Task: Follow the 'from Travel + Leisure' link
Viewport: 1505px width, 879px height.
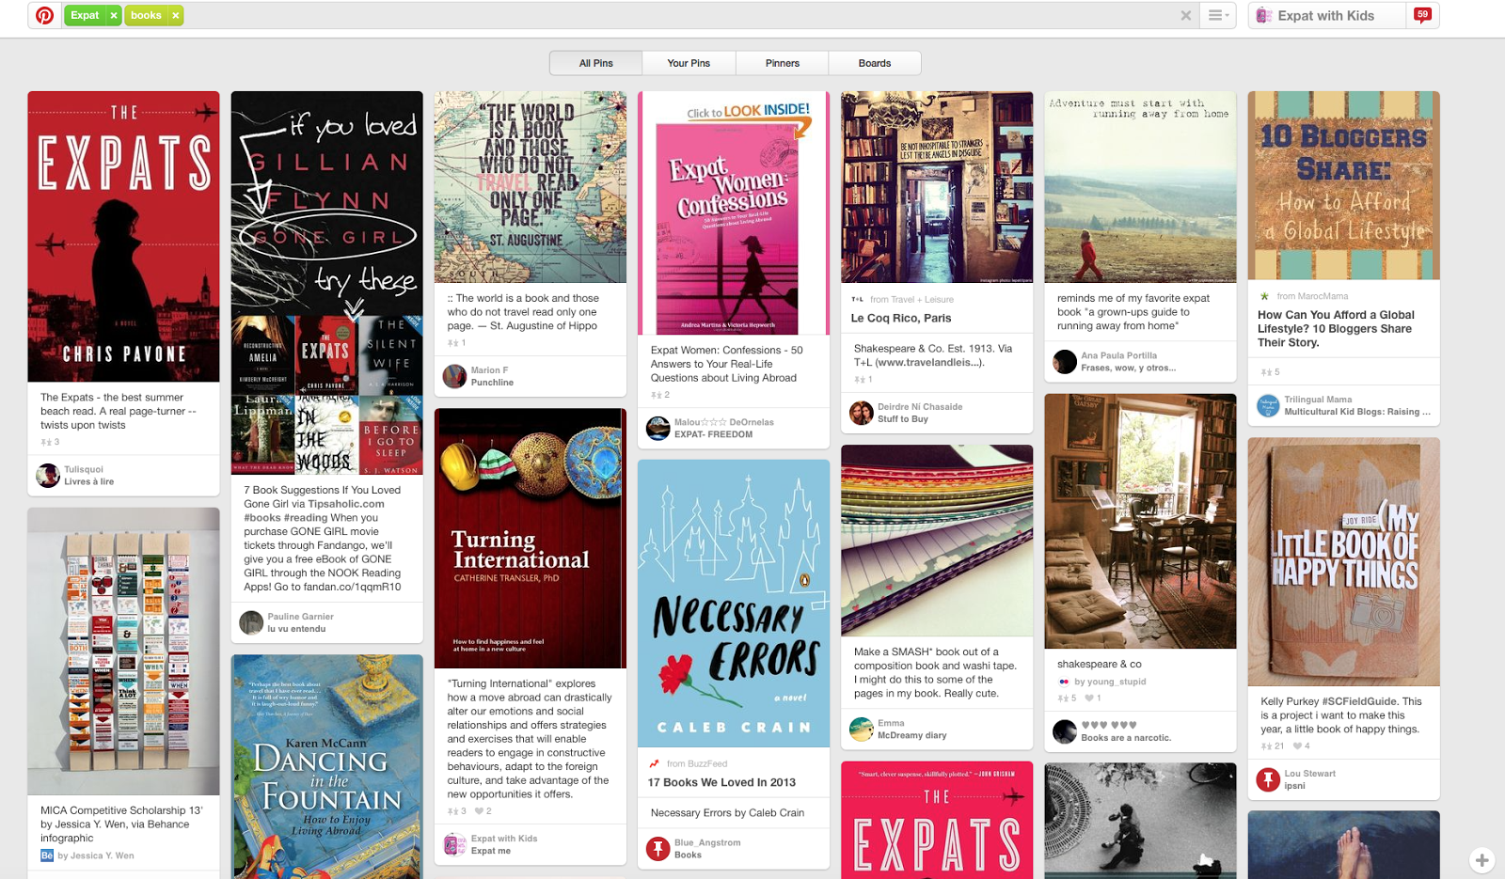Action: click(x=911, y=299)
